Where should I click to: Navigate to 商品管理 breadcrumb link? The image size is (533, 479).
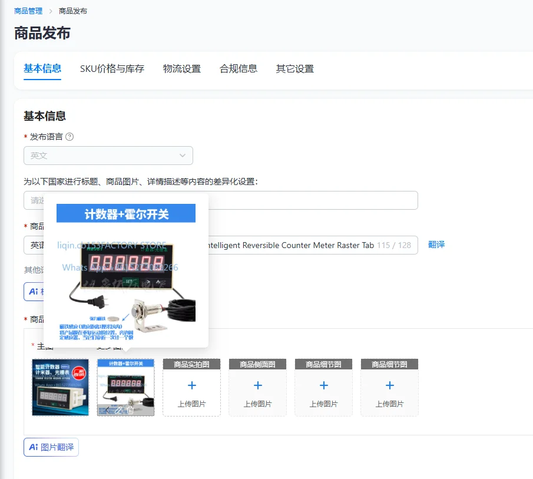pos(28,11)
